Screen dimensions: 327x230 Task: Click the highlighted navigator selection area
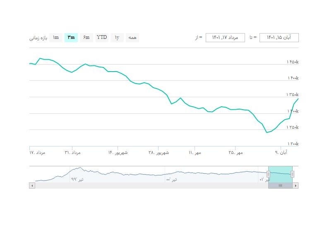[x=280, y=173]
